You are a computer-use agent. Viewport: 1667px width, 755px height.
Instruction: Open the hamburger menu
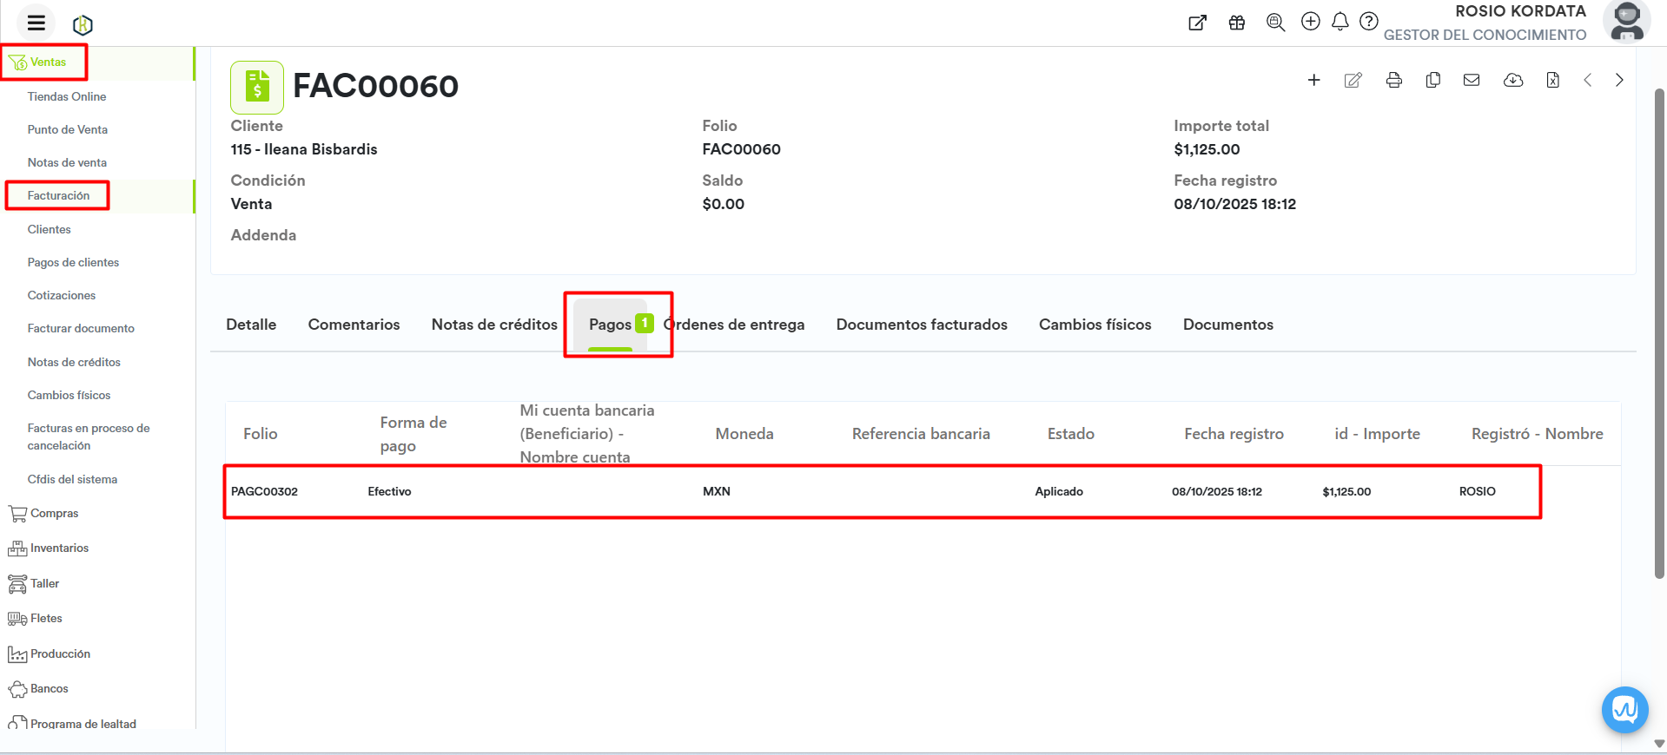(x=36, y=23)
